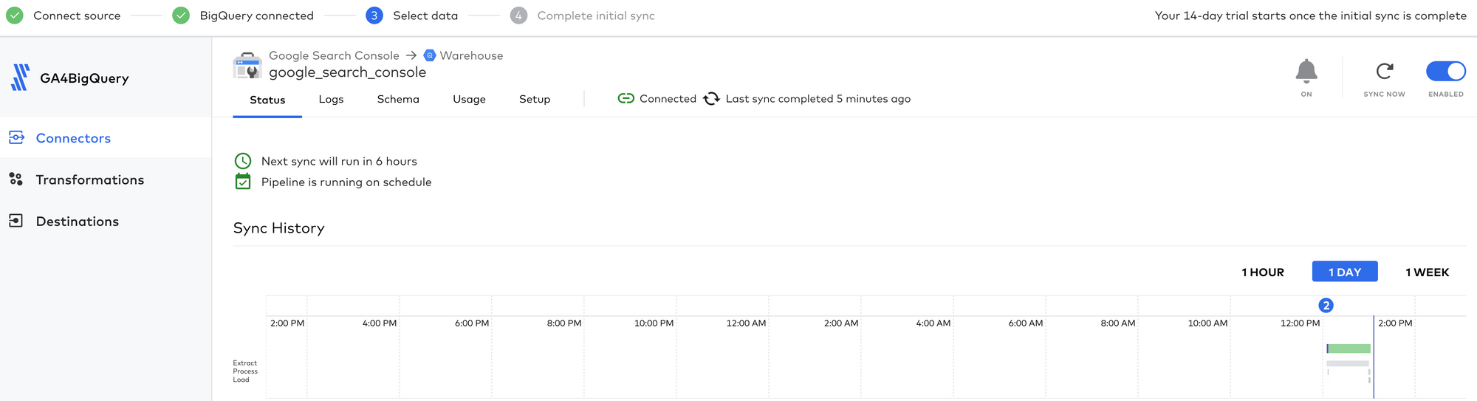Click 'Next sync will run in 6 hours'
1477x401 pixels.
339,161
